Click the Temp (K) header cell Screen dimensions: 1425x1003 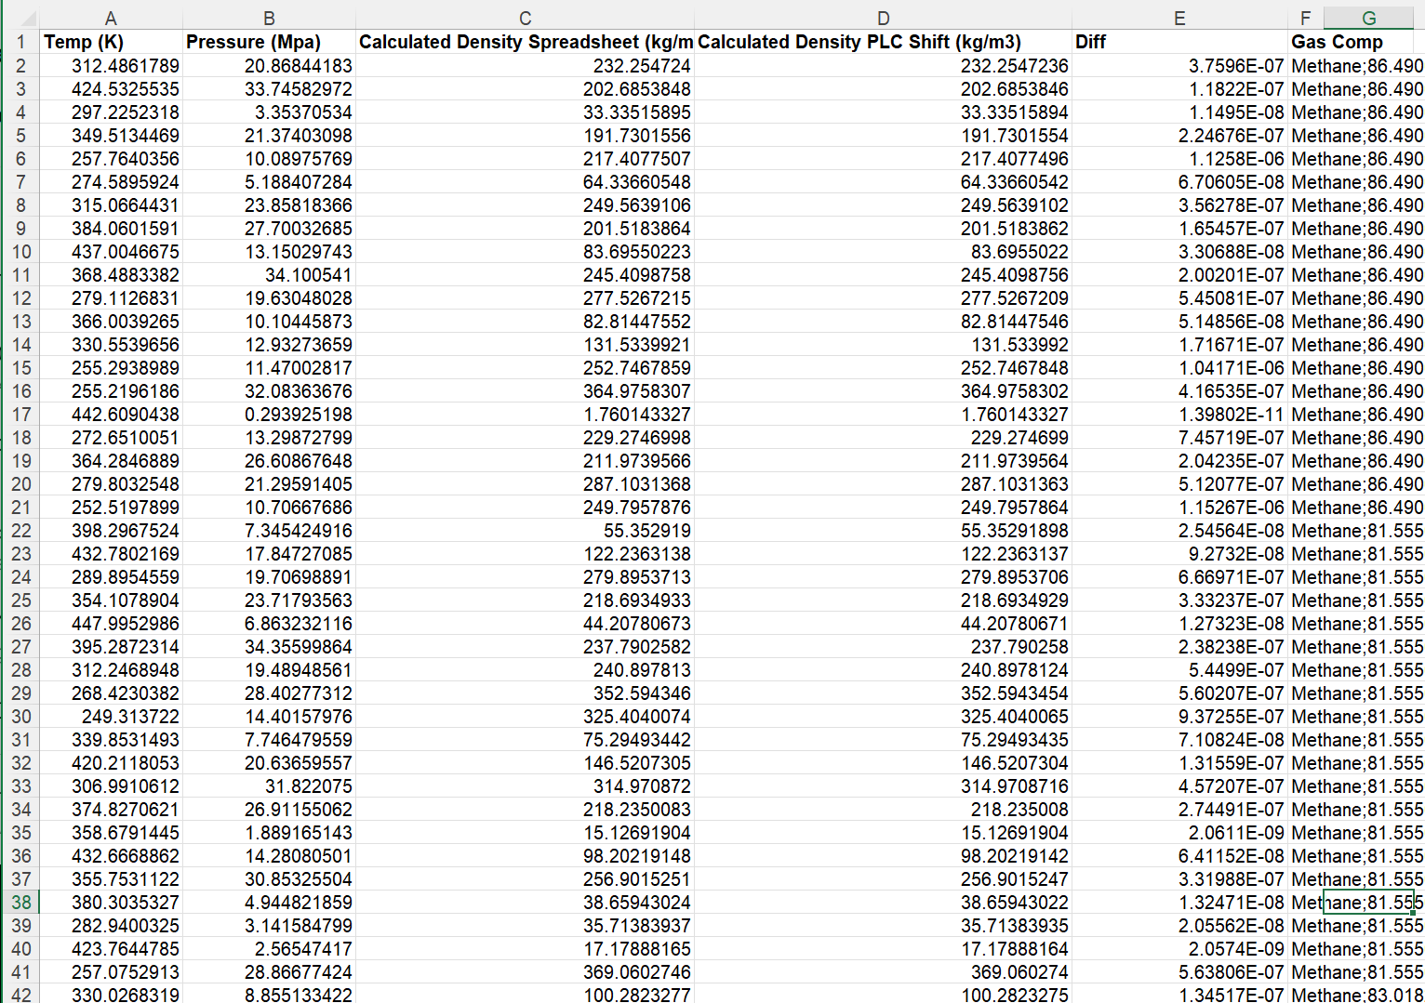111,42
